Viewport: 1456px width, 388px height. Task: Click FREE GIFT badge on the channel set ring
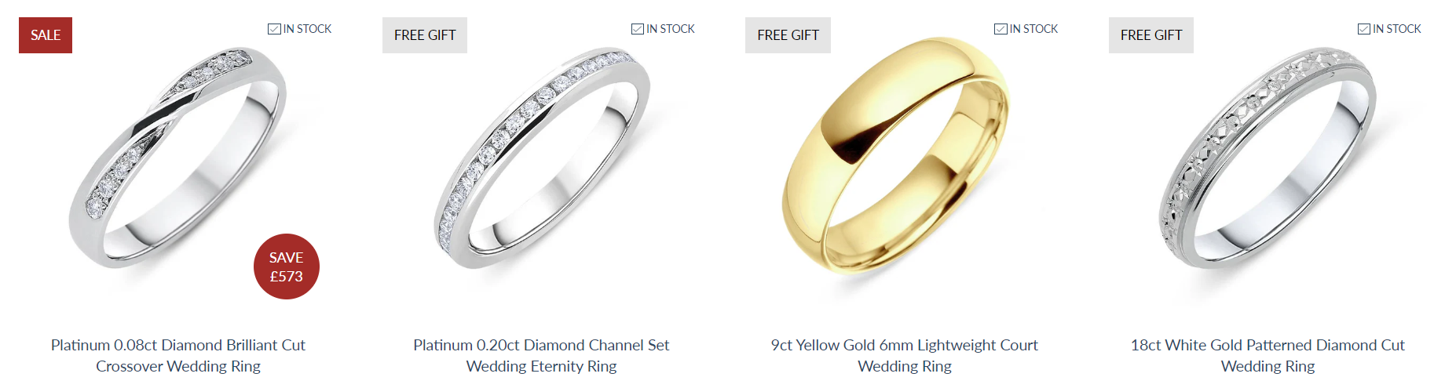[425, 35]
